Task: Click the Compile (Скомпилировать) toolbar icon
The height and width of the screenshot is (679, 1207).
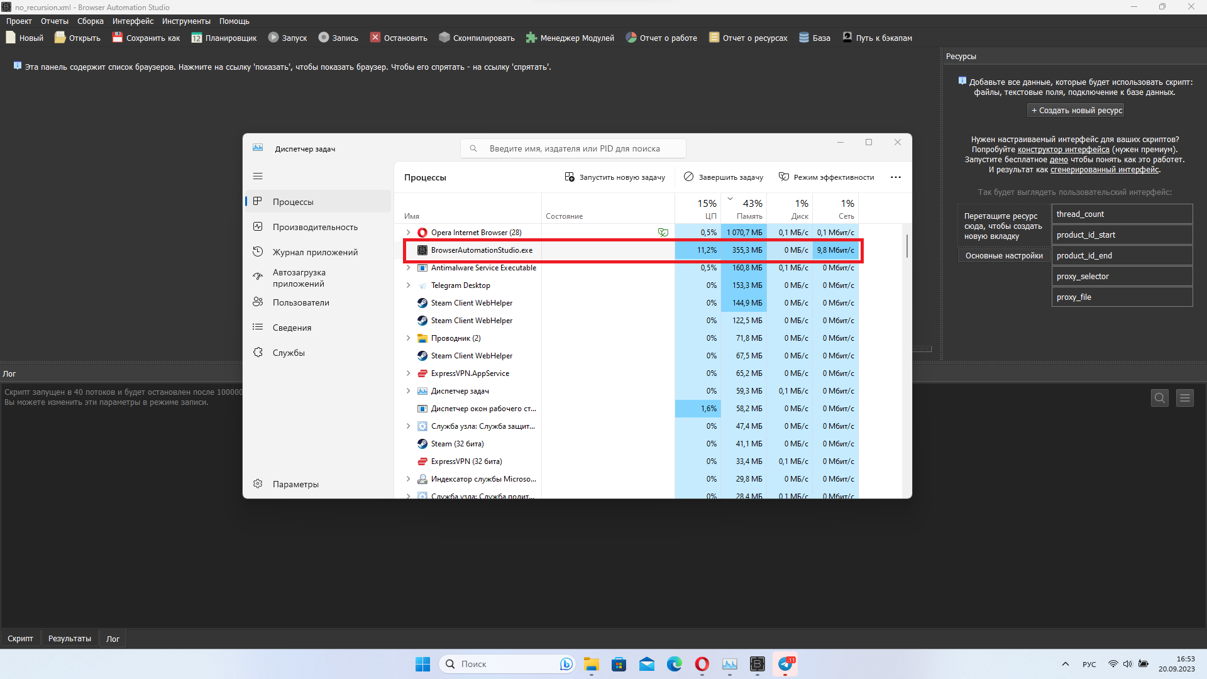Action: 444,38
